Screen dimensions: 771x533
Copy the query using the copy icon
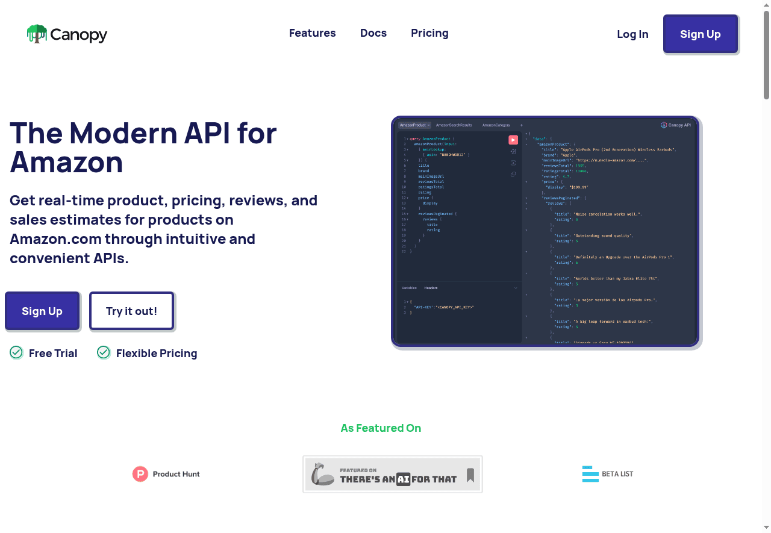click(x=513, y=173)
